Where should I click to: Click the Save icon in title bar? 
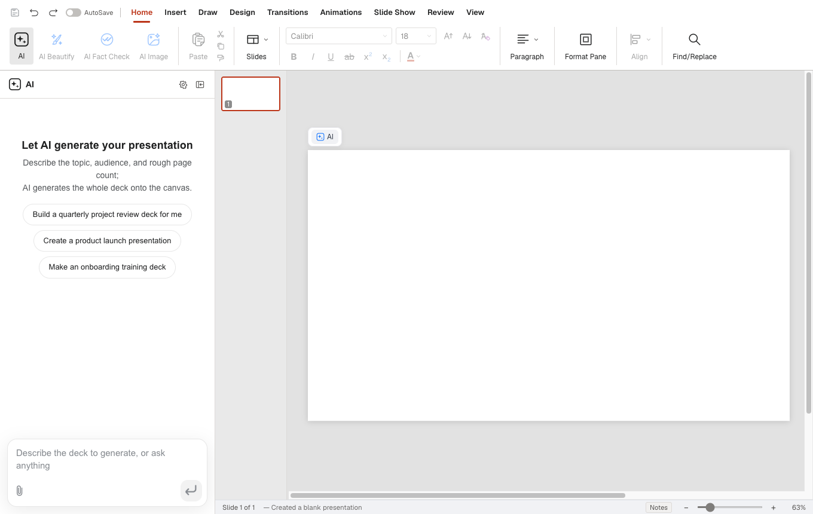(15, 13)
